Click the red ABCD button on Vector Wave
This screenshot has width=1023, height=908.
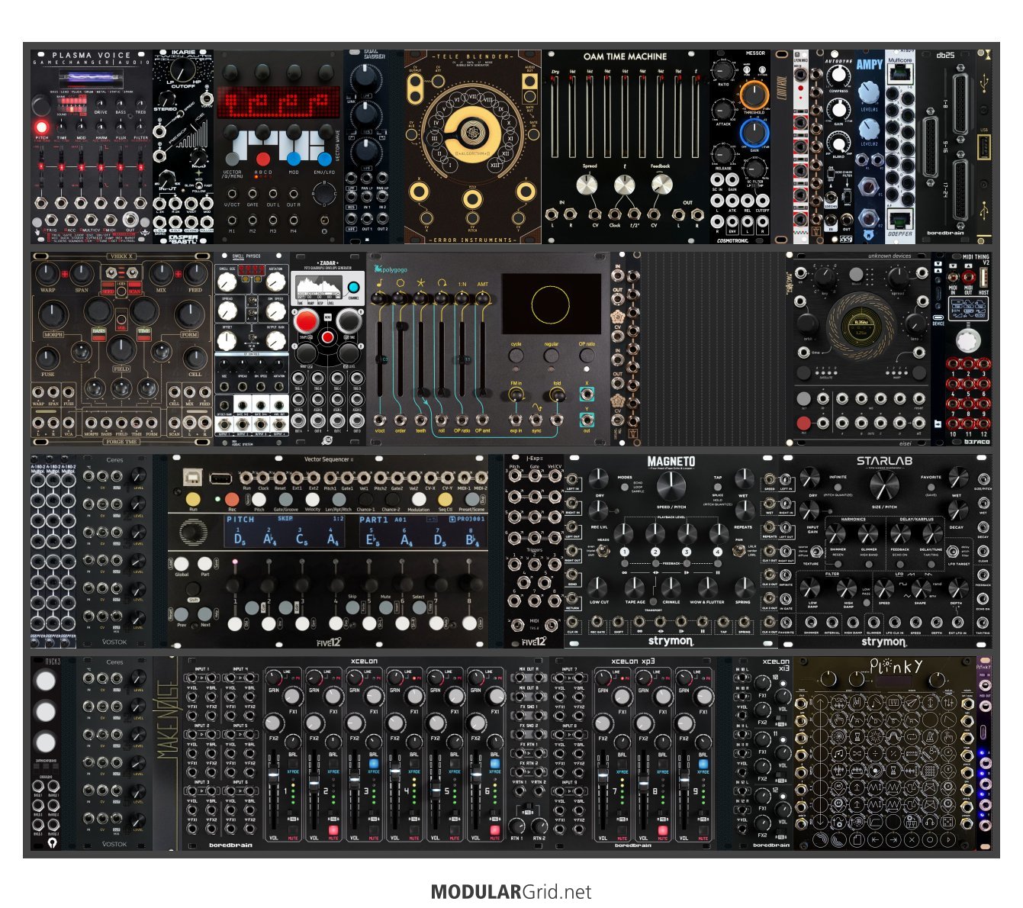coord(262,159)
